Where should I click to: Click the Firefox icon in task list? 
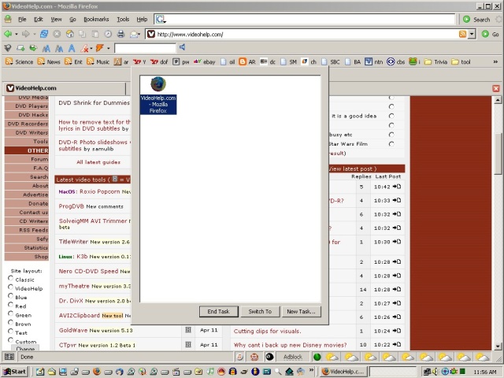(x=158, y=84)
